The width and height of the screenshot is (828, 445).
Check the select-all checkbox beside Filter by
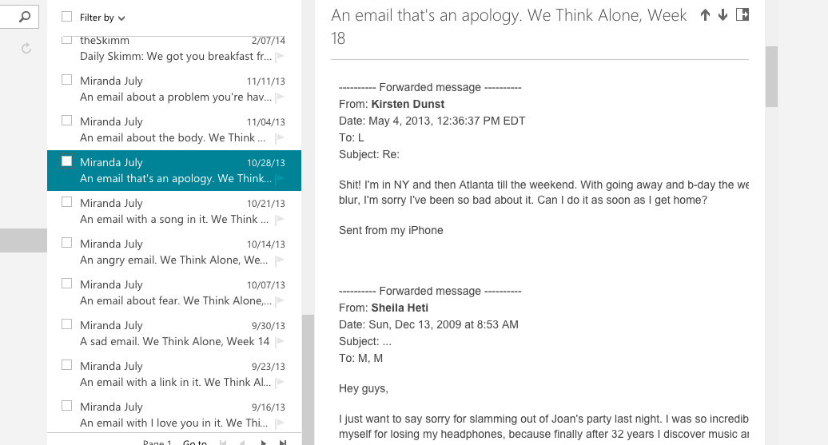click(66, 17)
